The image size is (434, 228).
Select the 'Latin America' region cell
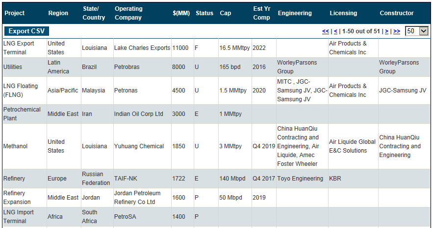pyautogui.click(x=64, y=67)
